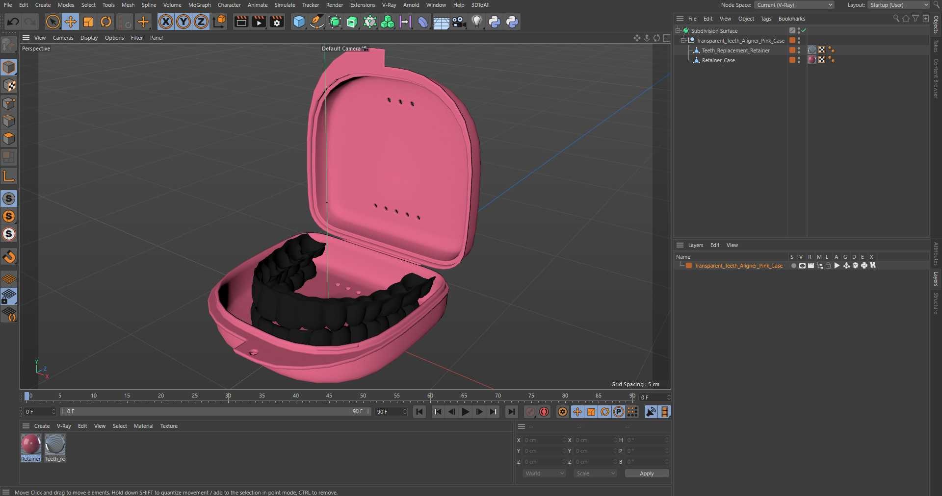Select the Spline Pen tool
Image resolution: width=942 pixels, height=496 pixels.
coord(317,22)
